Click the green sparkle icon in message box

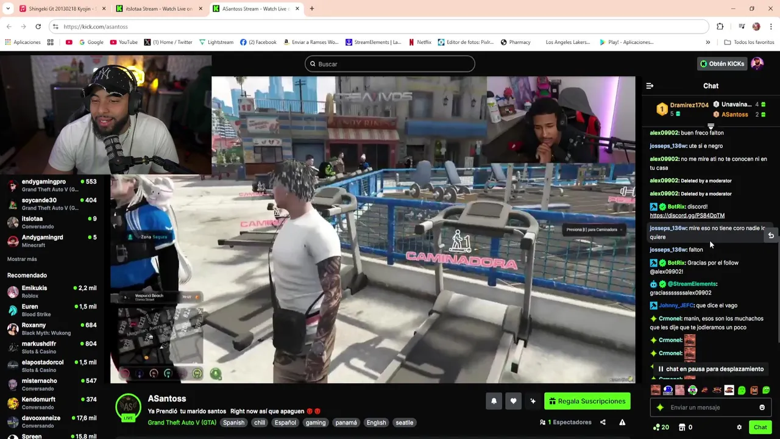(660, 407)
